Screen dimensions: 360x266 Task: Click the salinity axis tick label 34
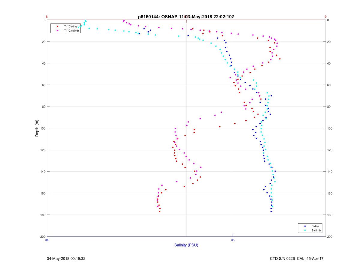click(x=47, y=240)
